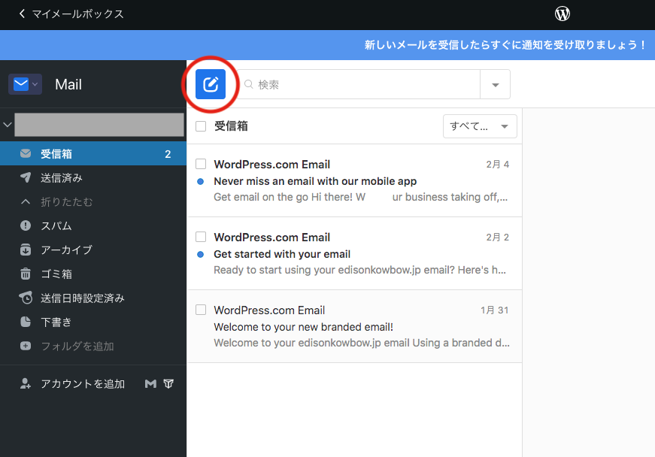Toggle the select-all checkbox beside 受信箱 header
This screenshot has width=655, height=457.
tap(201, 126)
